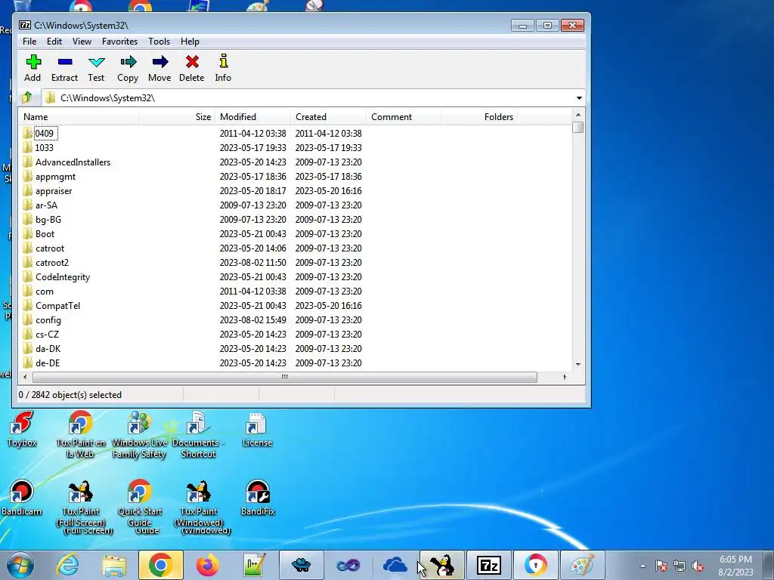Click Tux Paint penguin taskbar icon
Screen dimensions: 774x580
click(441, 565)
